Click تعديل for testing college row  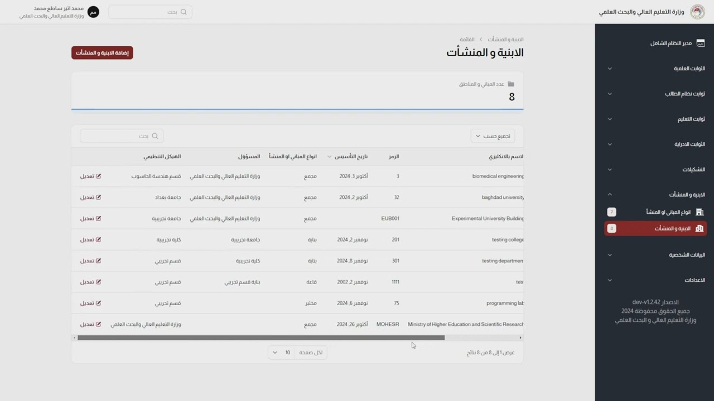(90, 239)
